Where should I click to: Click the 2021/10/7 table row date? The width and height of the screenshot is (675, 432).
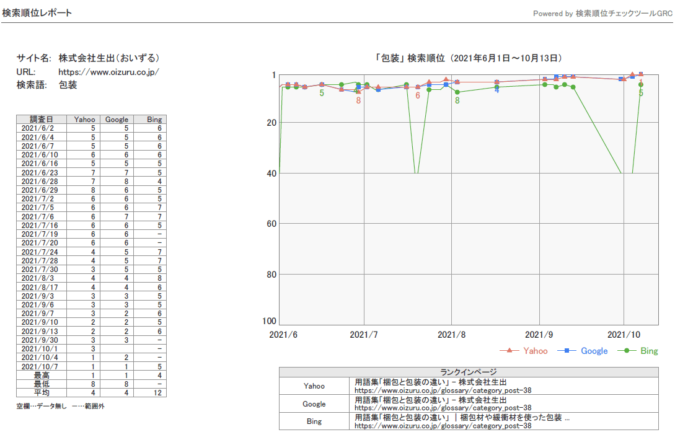click(40, 366)
